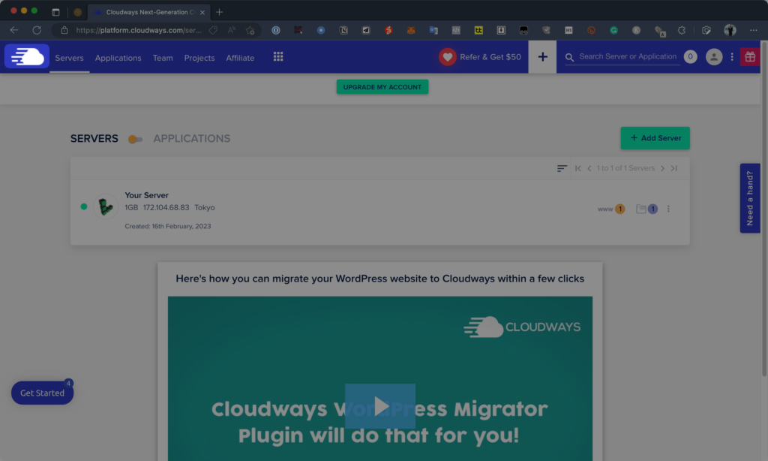Image resolution: width=768 pixels, height=461 pixels.
Task: Toggle the Servers/Applications view switch
Action: (135, 140)
